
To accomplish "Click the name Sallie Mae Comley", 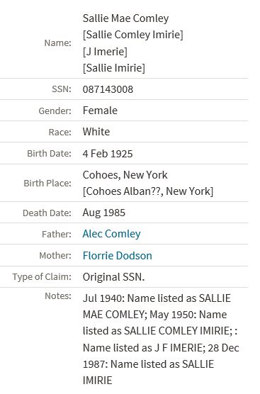I will [125, 18].
